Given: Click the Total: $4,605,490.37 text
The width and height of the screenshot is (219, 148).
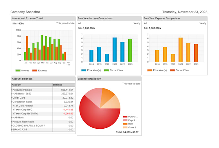Looking at the screenshot, I should tap(127, 132).
